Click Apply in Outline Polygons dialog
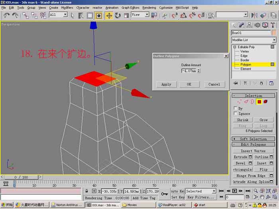 [166, 84]
